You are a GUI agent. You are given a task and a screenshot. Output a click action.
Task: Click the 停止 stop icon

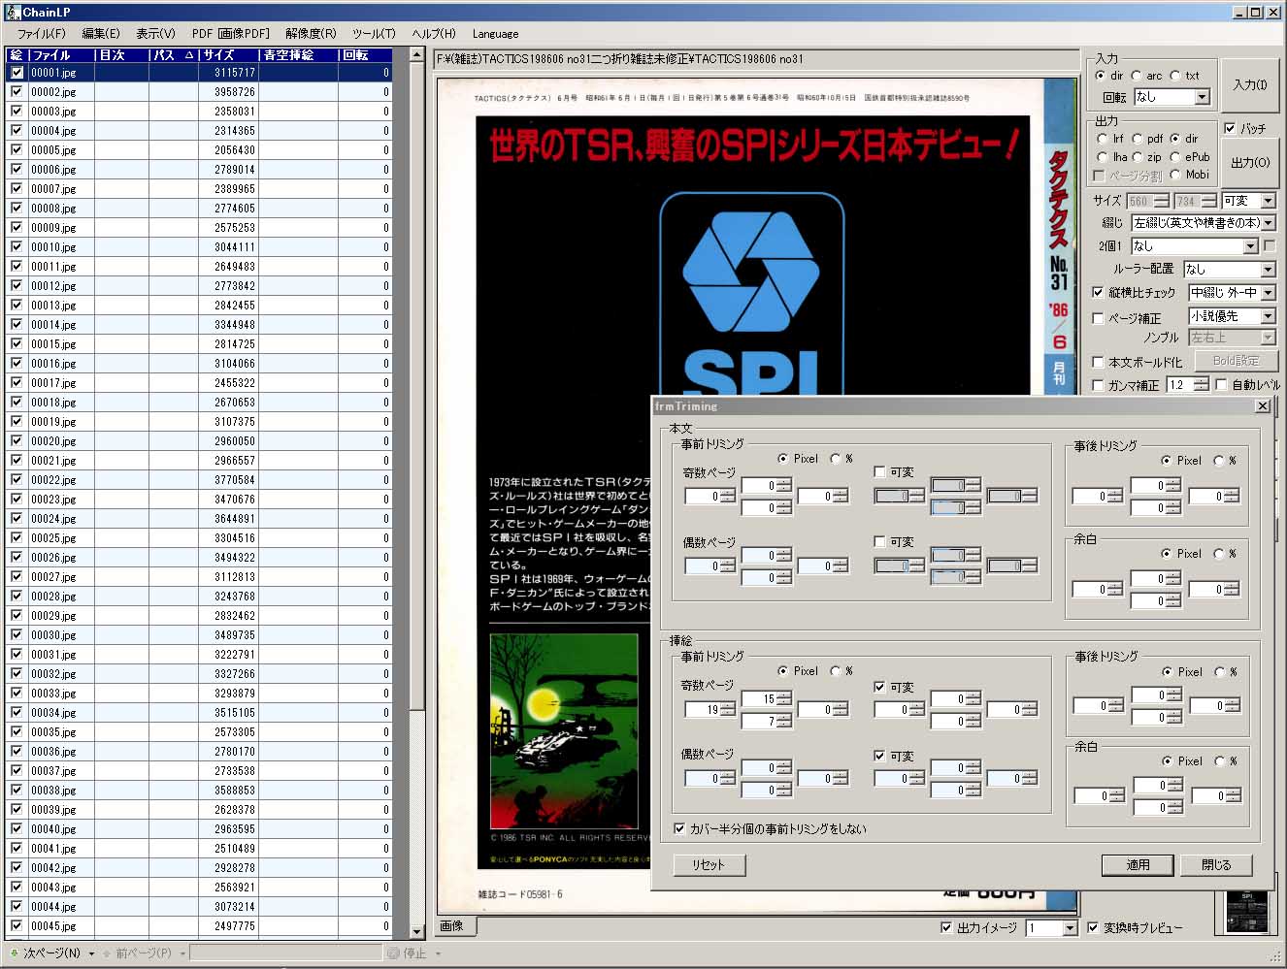click(393, 953)
